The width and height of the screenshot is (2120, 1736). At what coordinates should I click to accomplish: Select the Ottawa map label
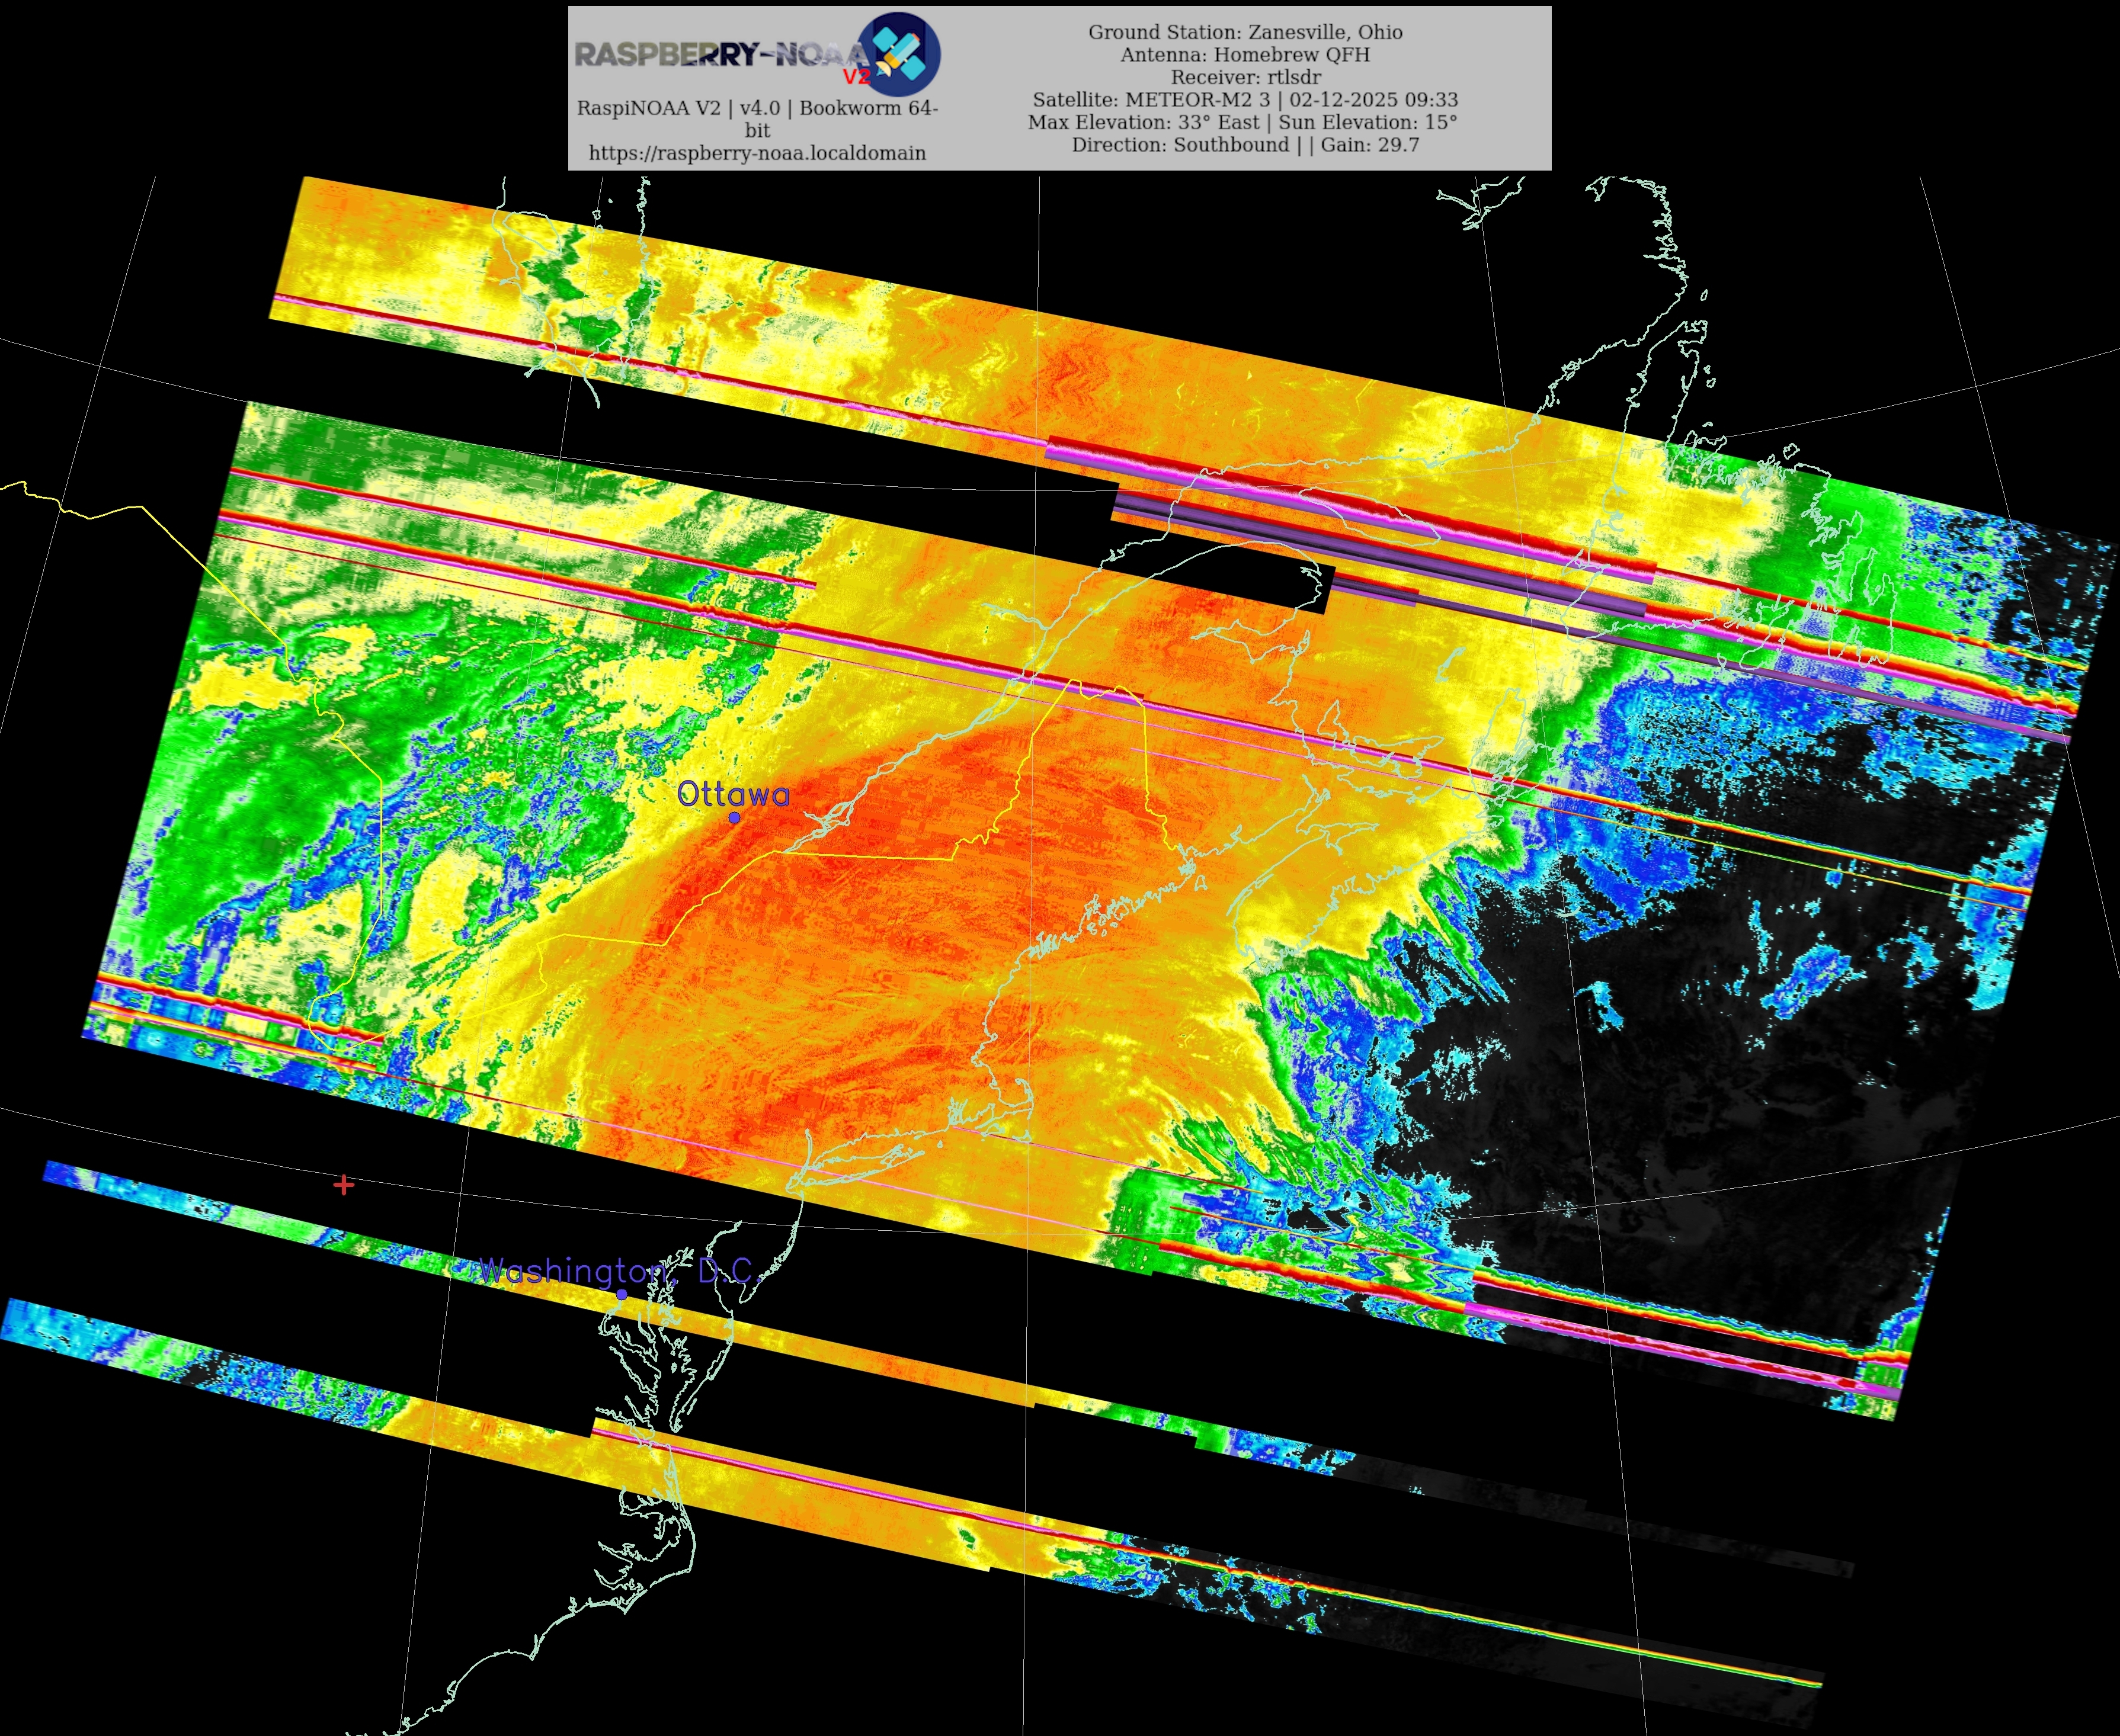(x=732, y=794)
